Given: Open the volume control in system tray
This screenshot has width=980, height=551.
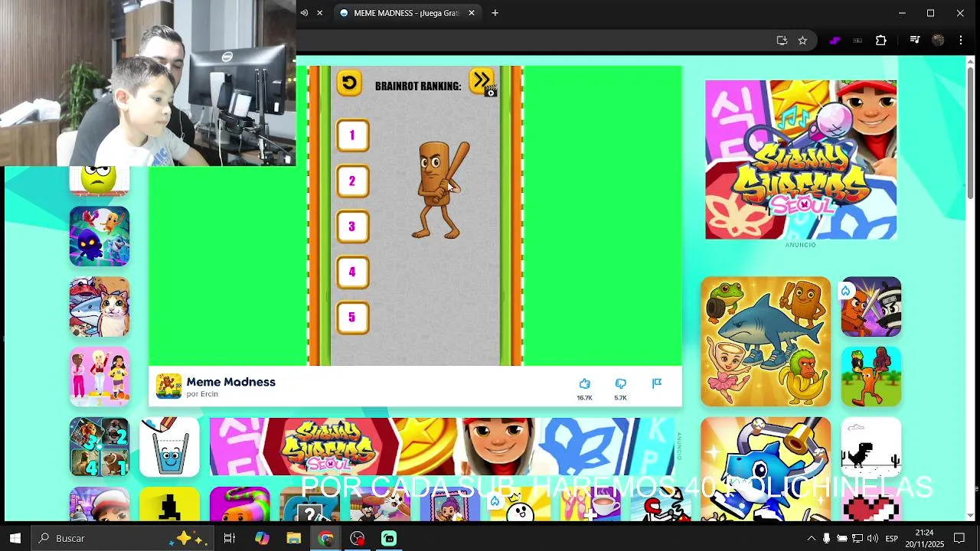Looking at the screenshot, I should point(873,538).
